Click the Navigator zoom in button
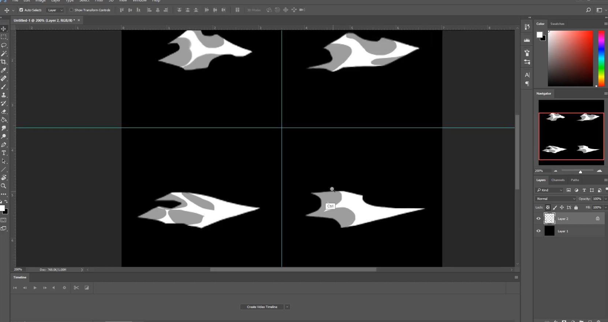 tap(599, 171)
